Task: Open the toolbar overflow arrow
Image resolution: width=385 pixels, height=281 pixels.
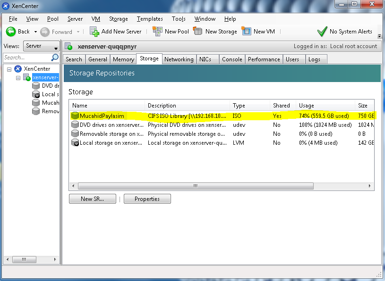Action: tap(379, 36)
